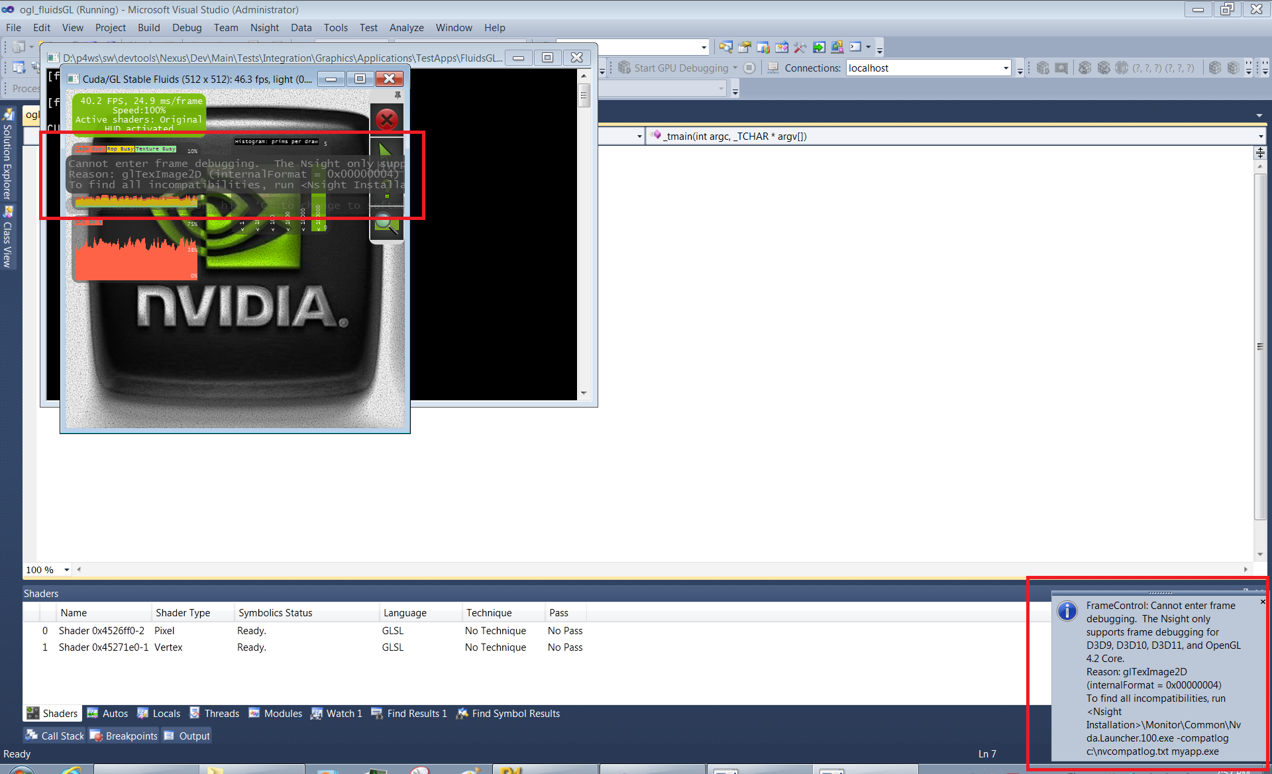
Task: Click the Nsight capture frame cube icon
Action: [1043, 68]
